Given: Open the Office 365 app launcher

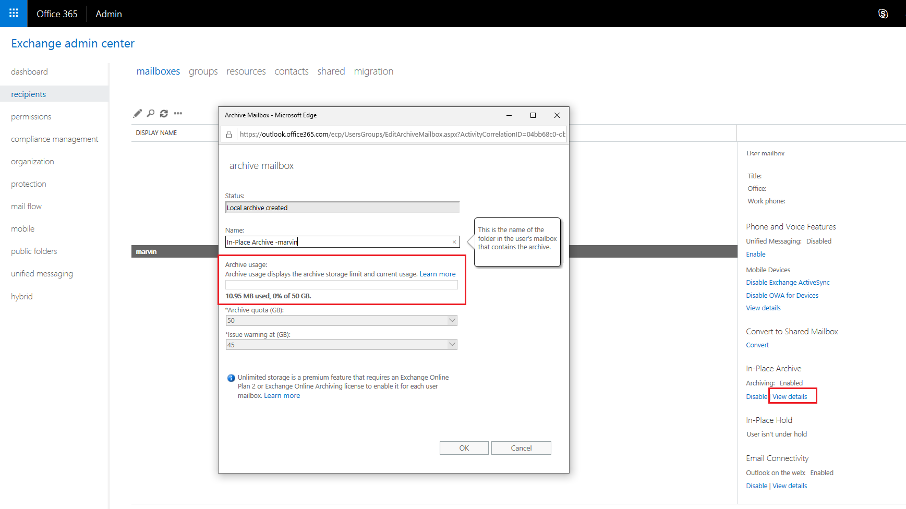Looking at the screenshot, I should coord(14,14).
